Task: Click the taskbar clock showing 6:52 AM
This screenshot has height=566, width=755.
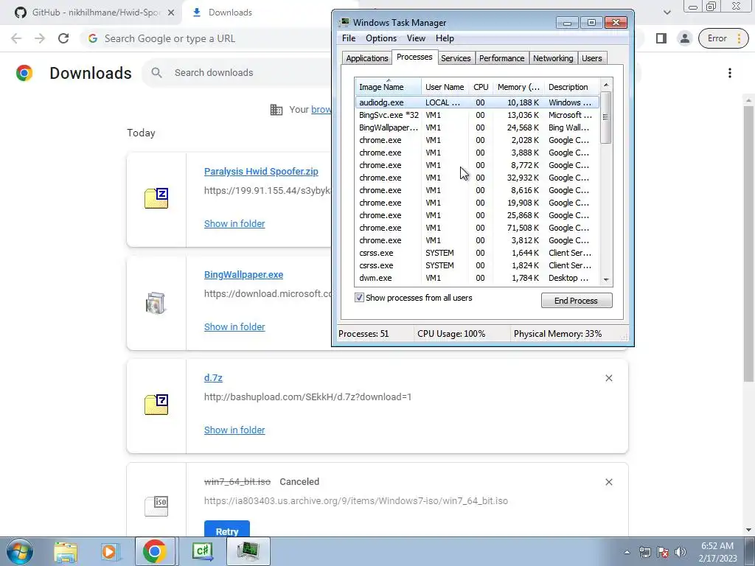Action: [x=718, y=552]
